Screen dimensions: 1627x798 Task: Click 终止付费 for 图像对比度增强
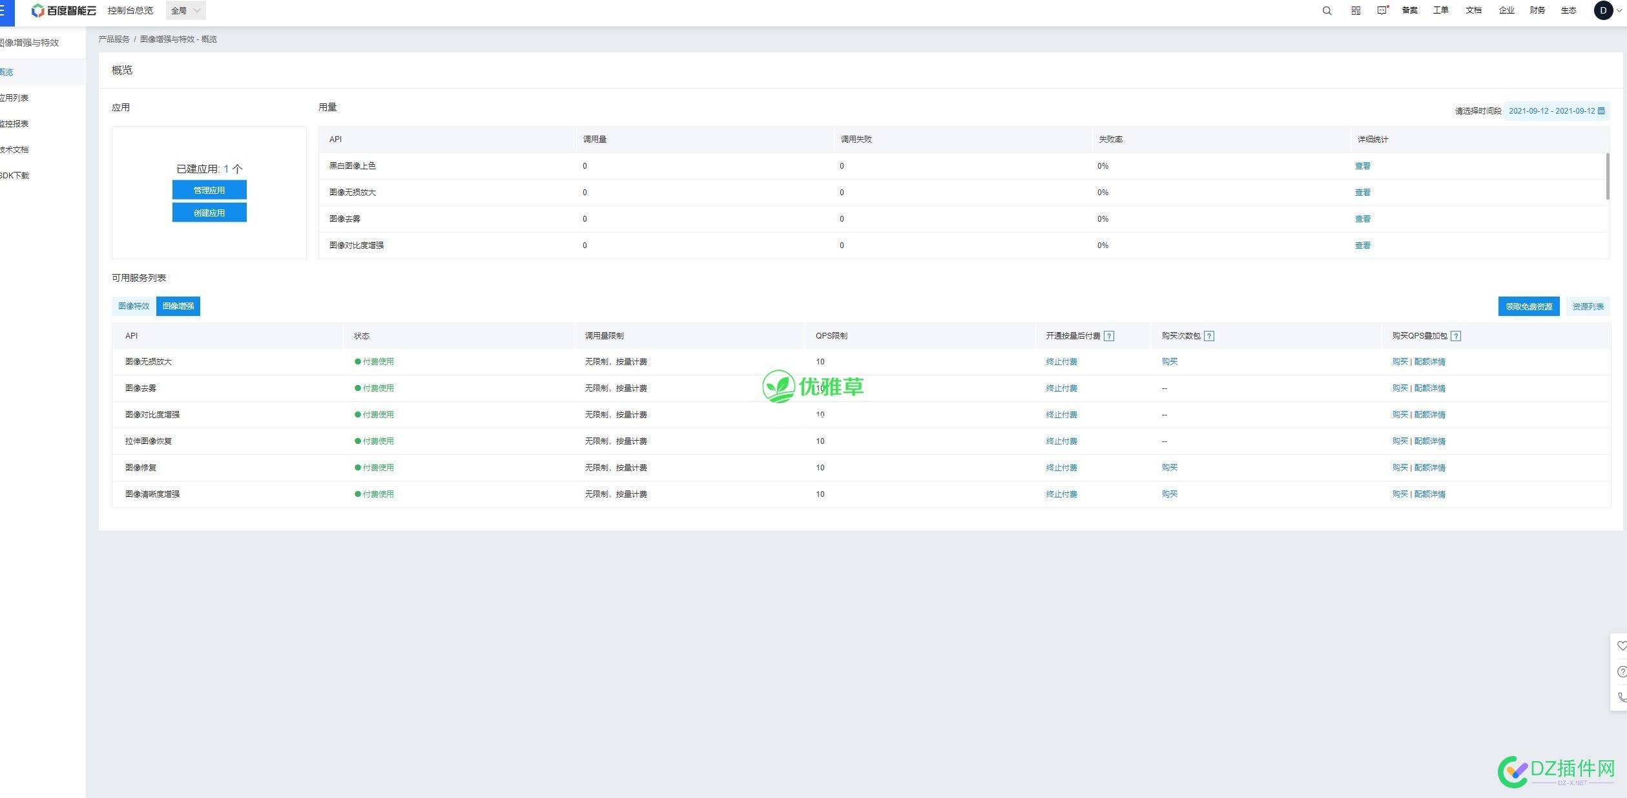click(1061, 415)
